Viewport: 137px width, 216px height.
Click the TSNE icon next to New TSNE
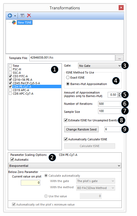pyautogui.click(x=14, y=22)
